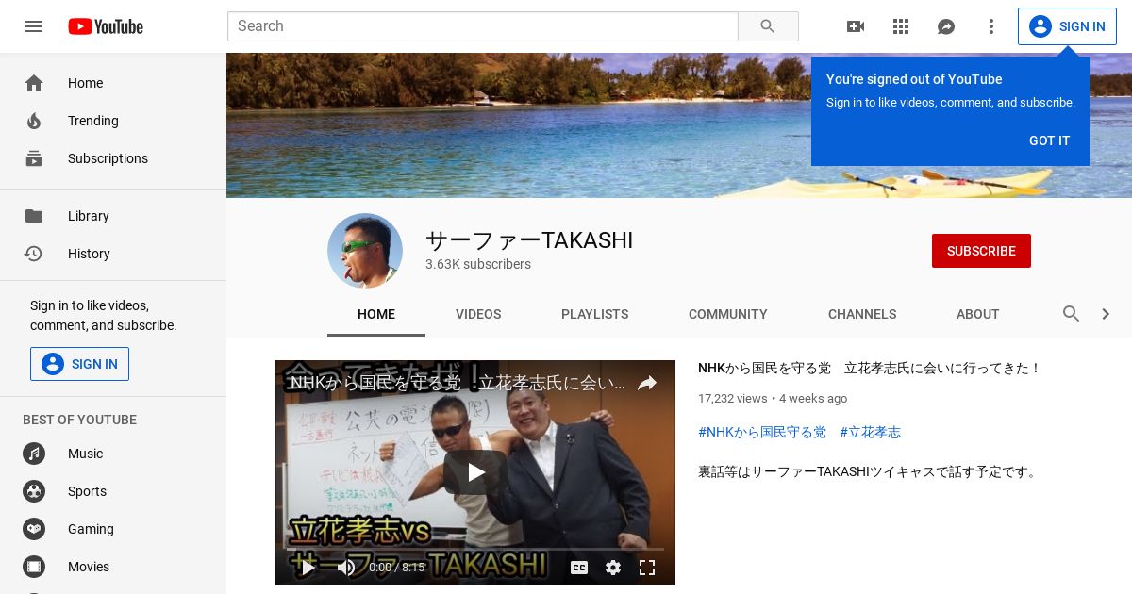Image resolution: width=1132 pixels, height=594 pixels.
Task: Click the 17,232 views text
Action: coord(733,399)
